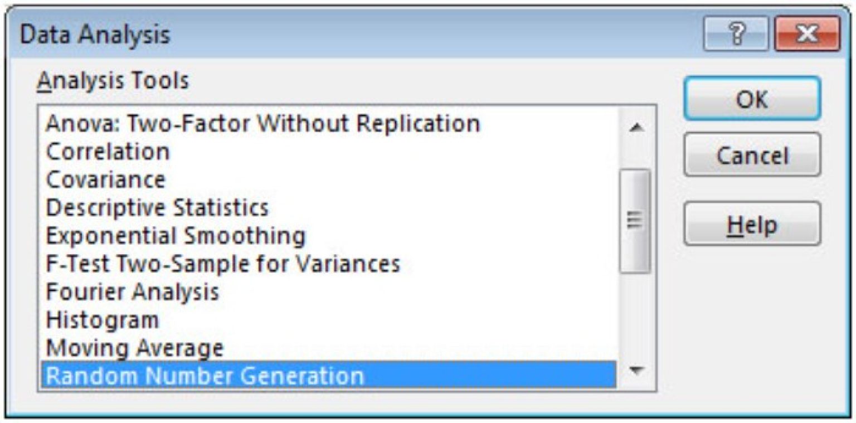Image resolution: width=856 pixels, height=423 pixels.
Task: Cancel the Data Analysis dialog
Action: click(x=752, y=155)
